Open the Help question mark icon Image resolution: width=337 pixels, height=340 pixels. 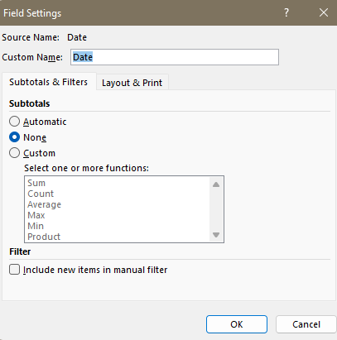pos(286,12)
